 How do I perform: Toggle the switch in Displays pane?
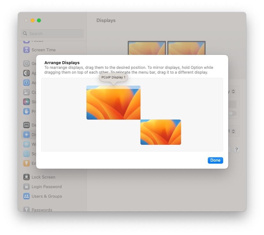pyautogui.click(x=232, y=114)
